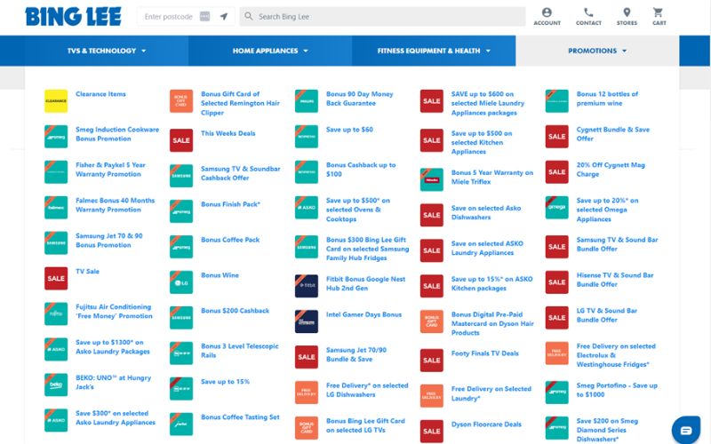Image resolution: width=711 pixels, height=444 pixels.
Task: Click the search magnifier icon
Action: click(249, 16)
